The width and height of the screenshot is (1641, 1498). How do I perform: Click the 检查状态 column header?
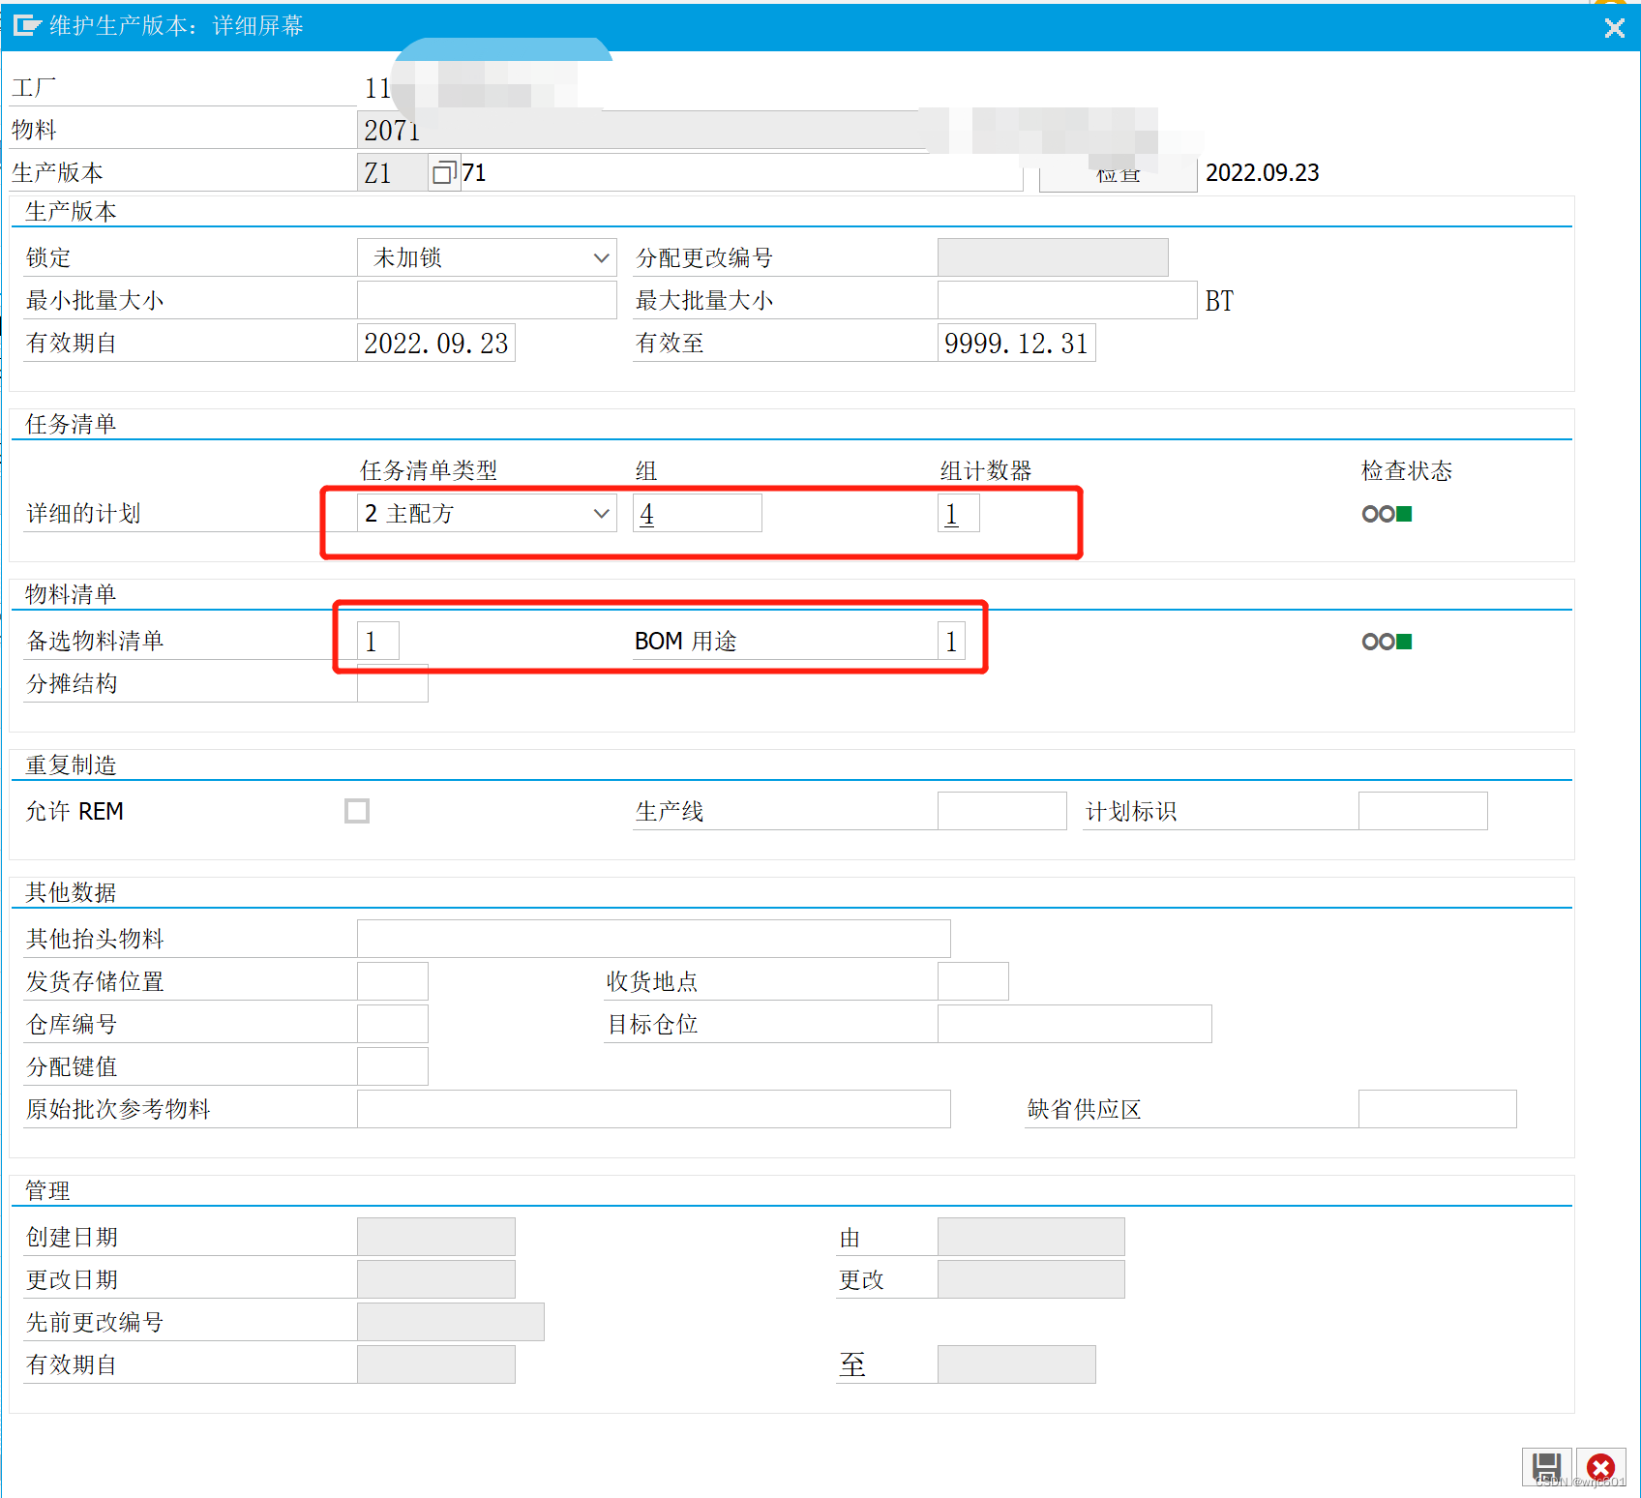tap(1407, 470)
